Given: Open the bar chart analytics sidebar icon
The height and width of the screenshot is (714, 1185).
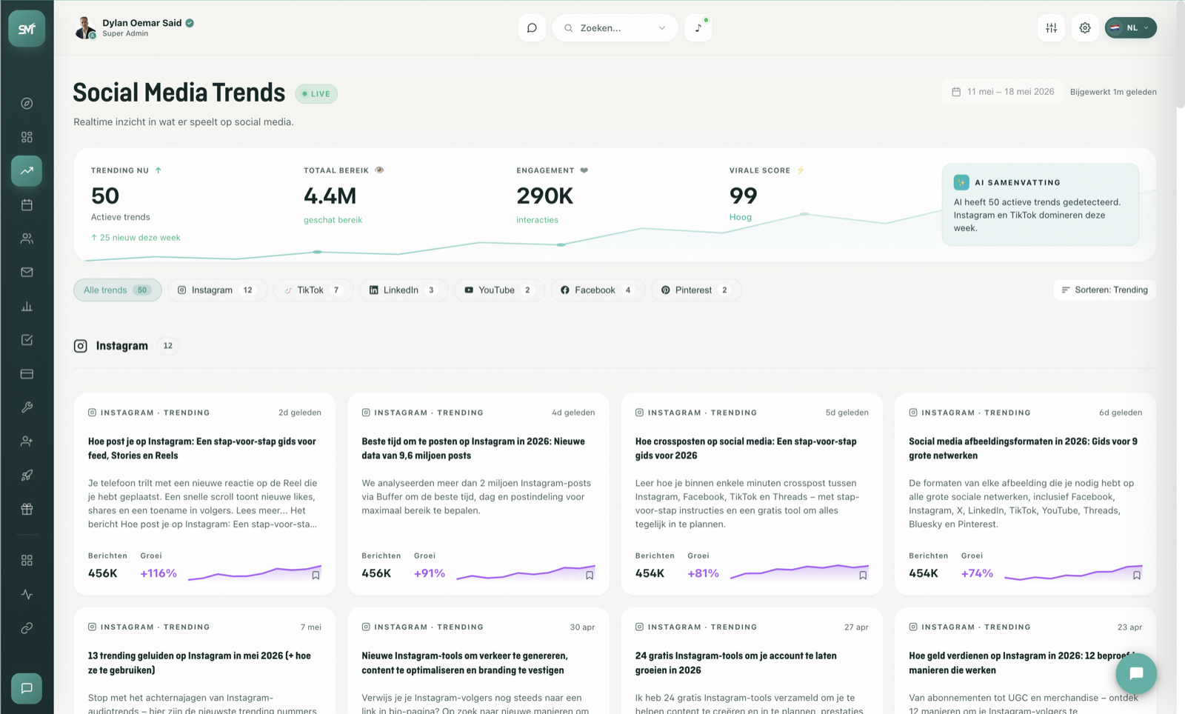Looking at the screenshot, I should pyautogui.click(x=27, y=306).
